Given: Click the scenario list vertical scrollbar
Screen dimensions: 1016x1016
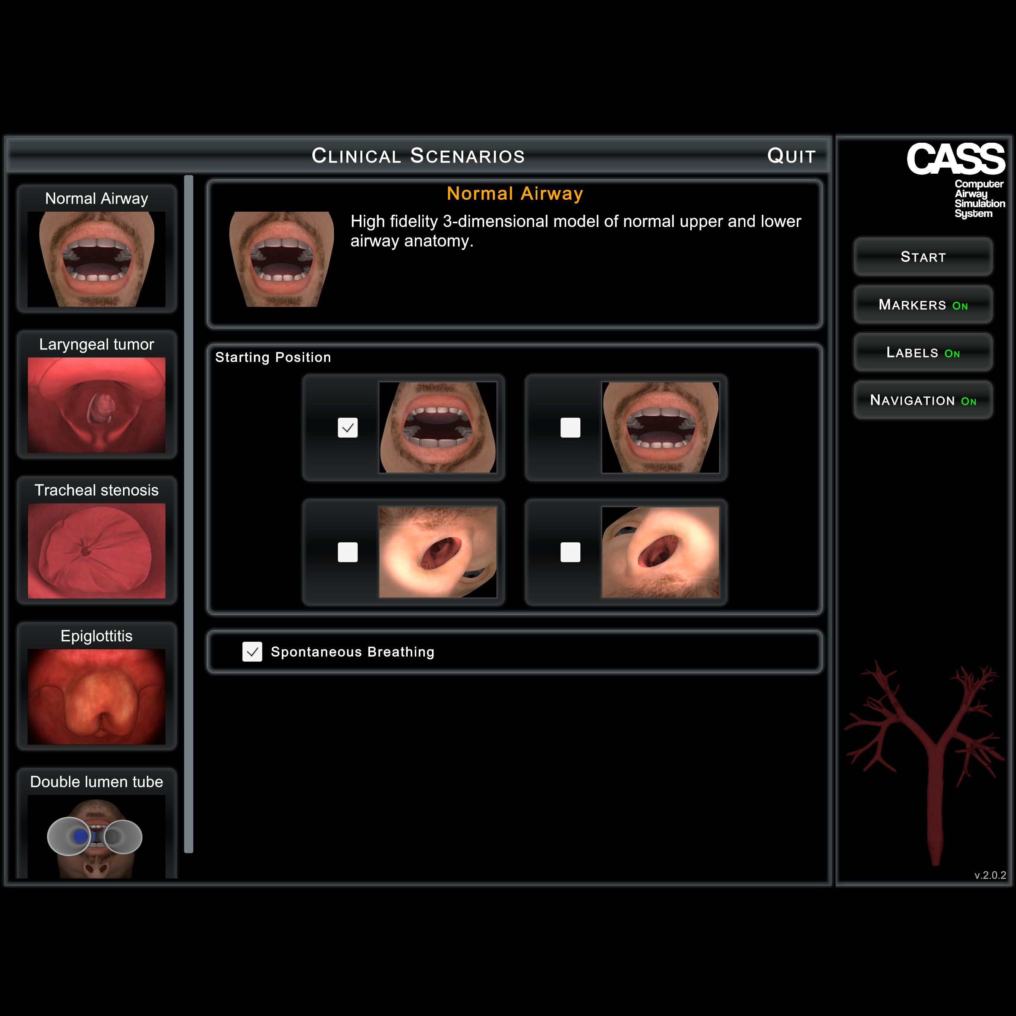Looking at the screenshot, I should point(189,513).
